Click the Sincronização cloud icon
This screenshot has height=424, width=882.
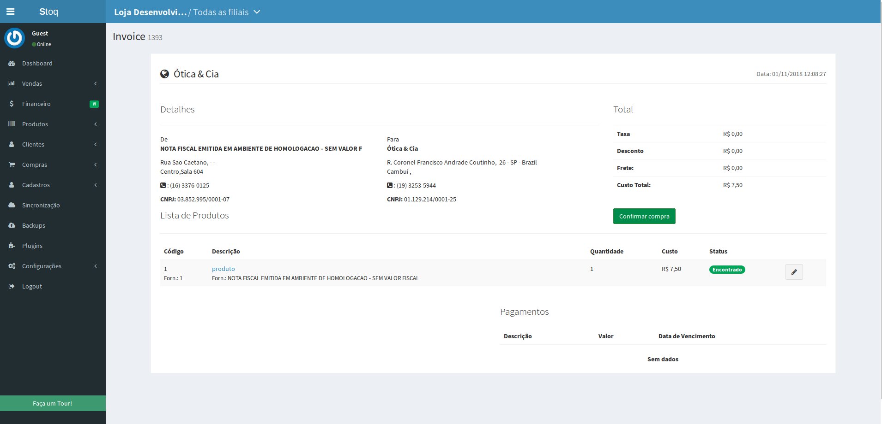coord(12,205)
